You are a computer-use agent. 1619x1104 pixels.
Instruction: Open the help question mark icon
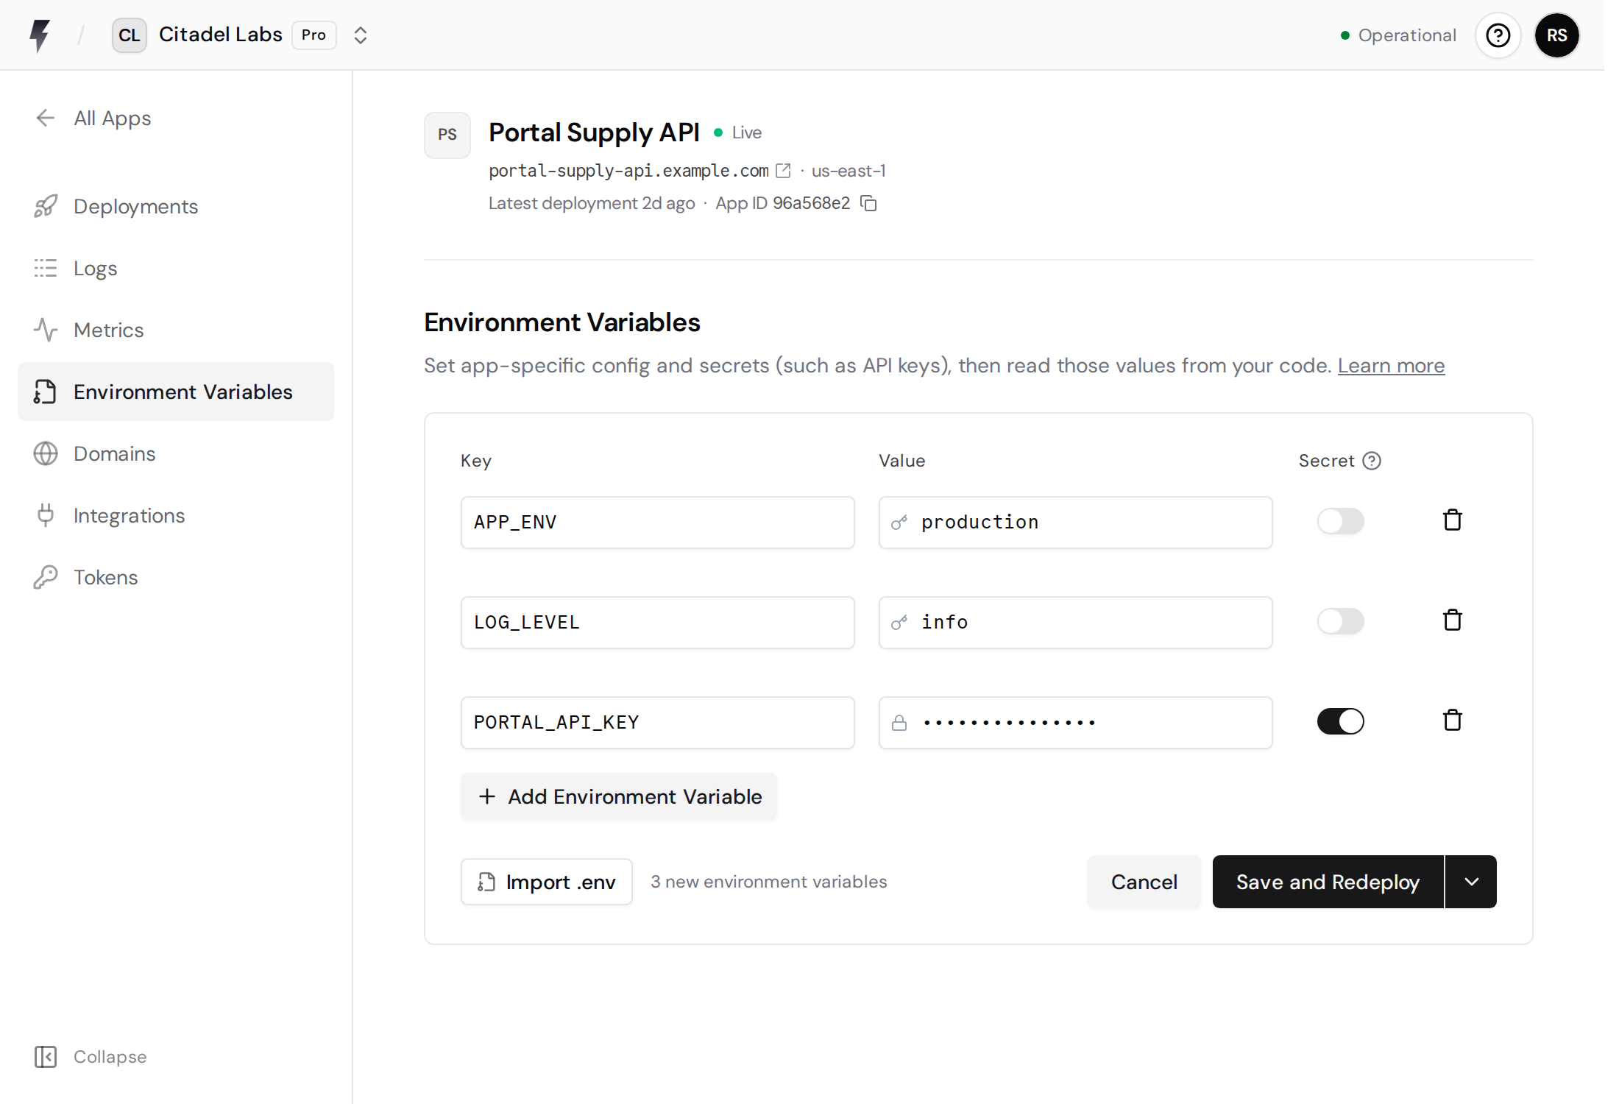(x=1498, y=35)
